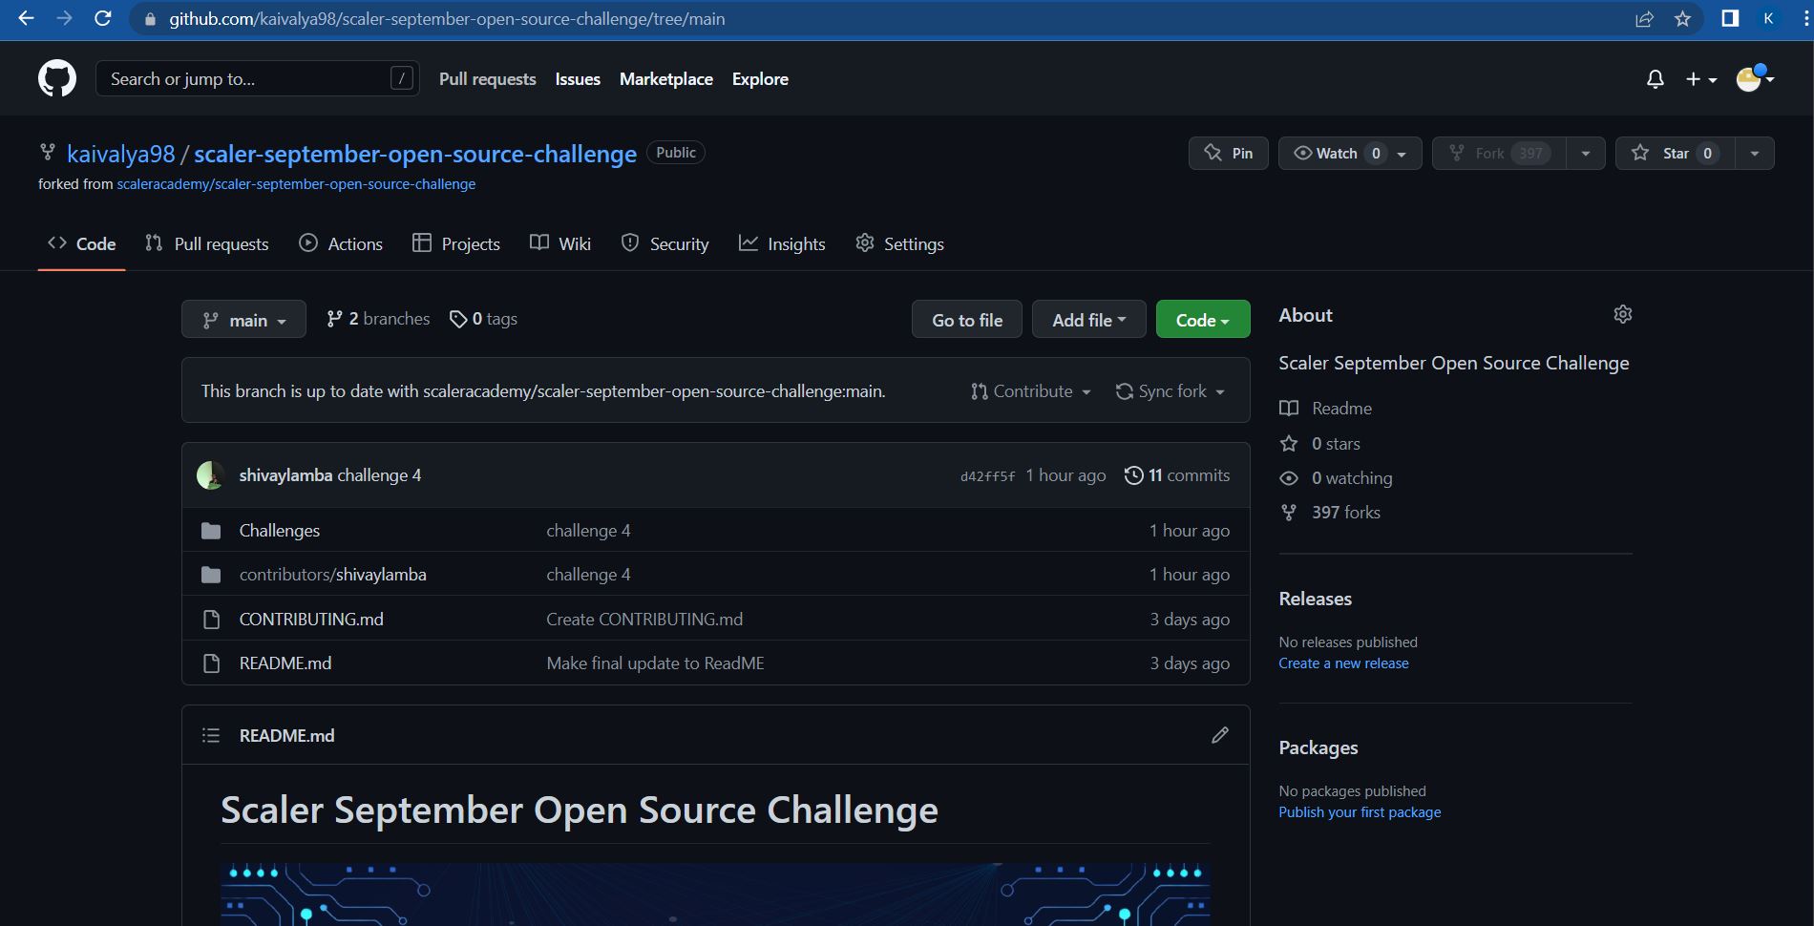View the 0 tags link
Screen dimensions: 1814x926
483,319
